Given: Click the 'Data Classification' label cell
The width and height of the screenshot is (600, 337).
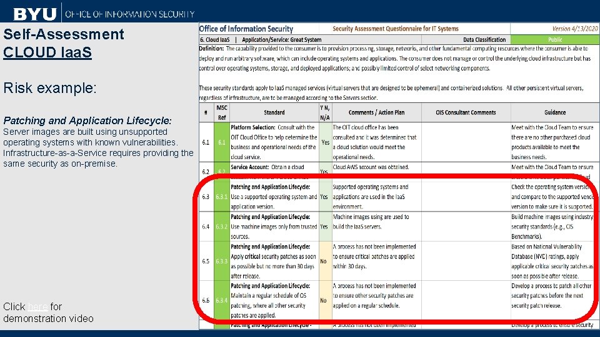Looking at the screenshot, I should click(484, 40).
